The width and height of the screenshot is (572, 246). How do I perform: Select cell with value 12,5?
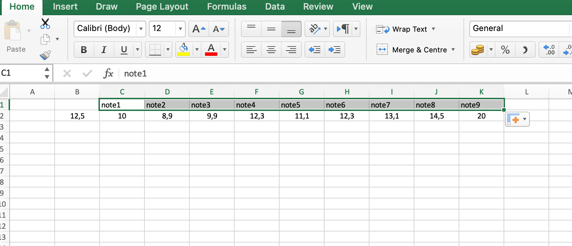pos(77,116)
